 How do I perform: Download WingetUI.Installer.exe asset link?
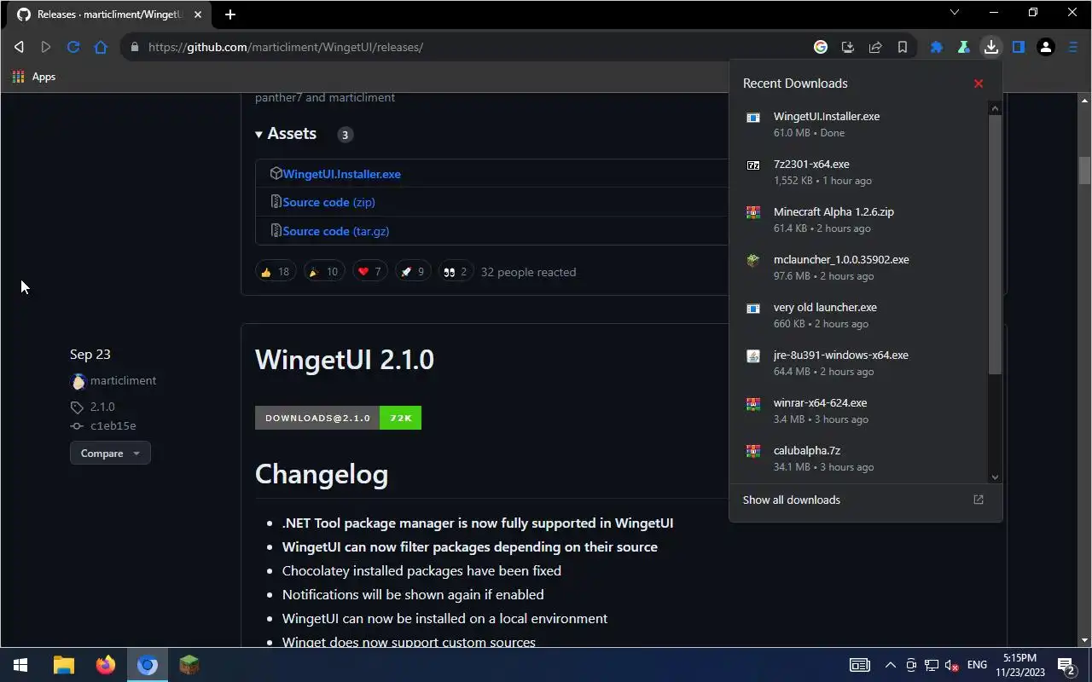[341, 174]
